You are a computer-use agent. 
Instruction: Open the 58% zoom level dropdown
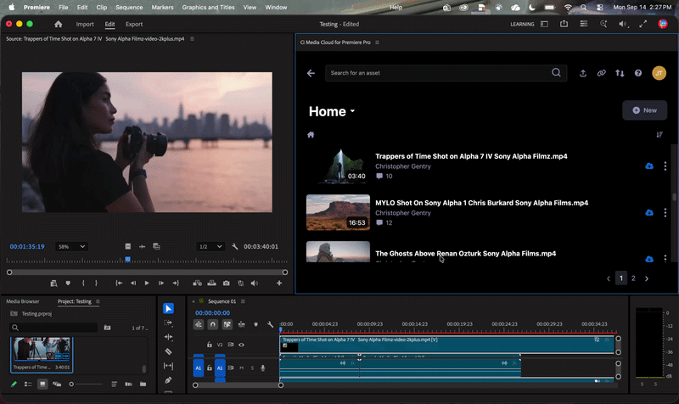pos(71,246)
